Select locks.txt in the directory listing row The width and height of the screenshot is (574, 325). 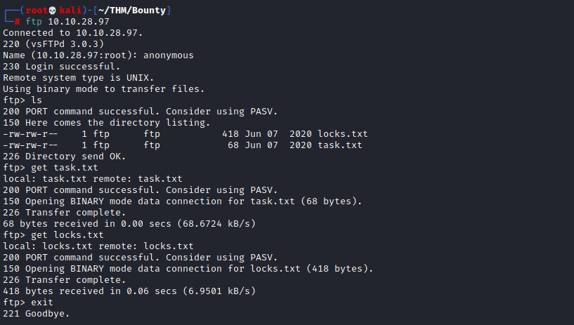coord(343,134)
